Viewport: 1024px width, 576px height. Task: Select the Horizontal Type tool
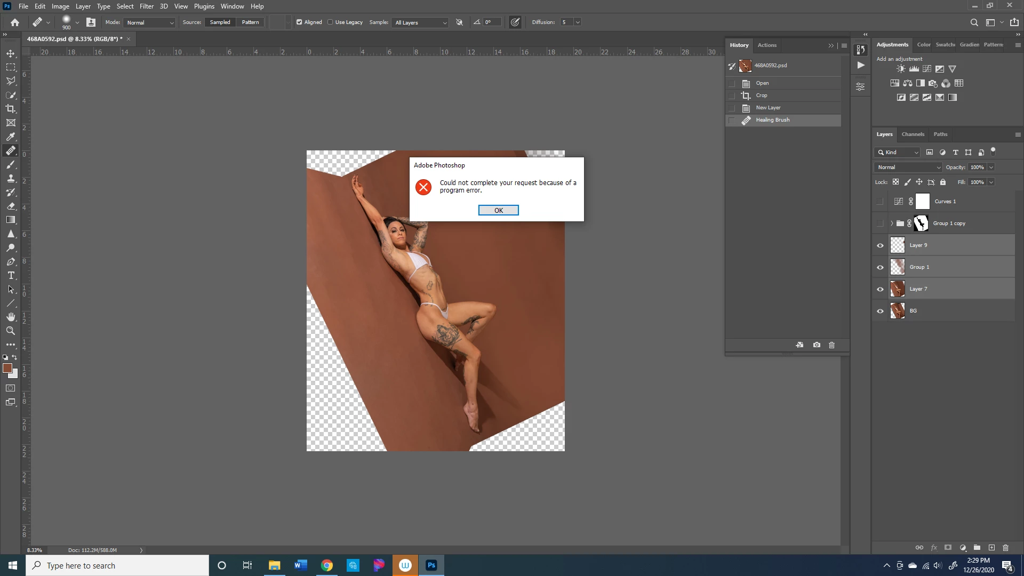(11, 276)
